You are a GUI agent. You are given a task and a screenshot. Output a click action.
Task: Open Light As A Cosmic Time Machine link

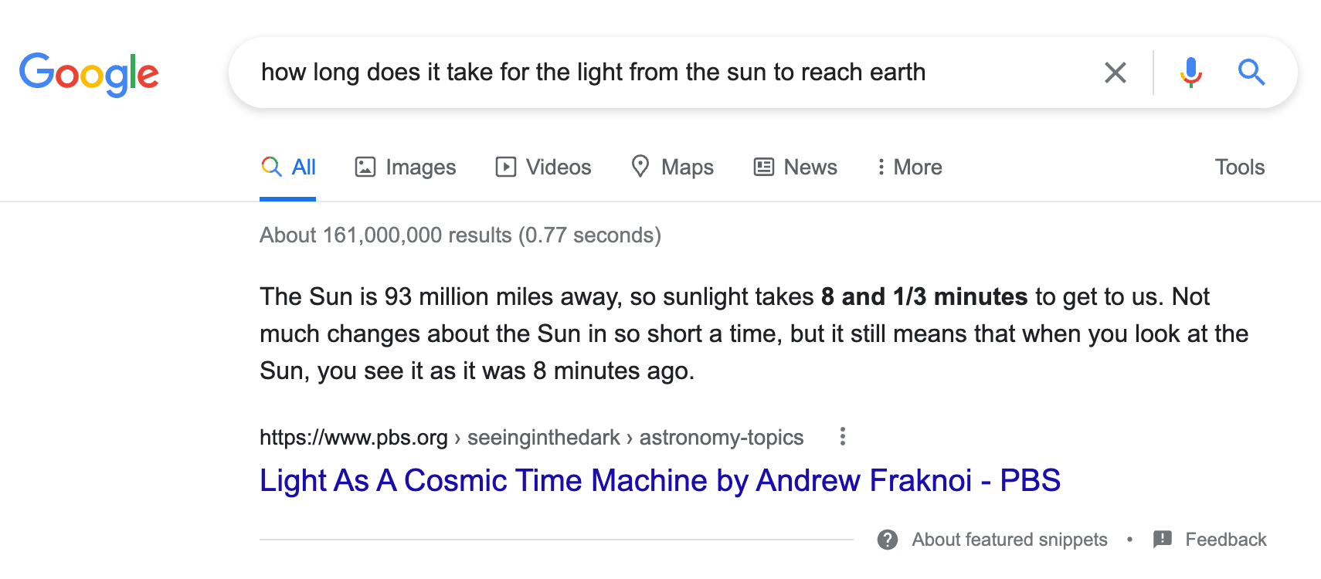tap(660, 480)
